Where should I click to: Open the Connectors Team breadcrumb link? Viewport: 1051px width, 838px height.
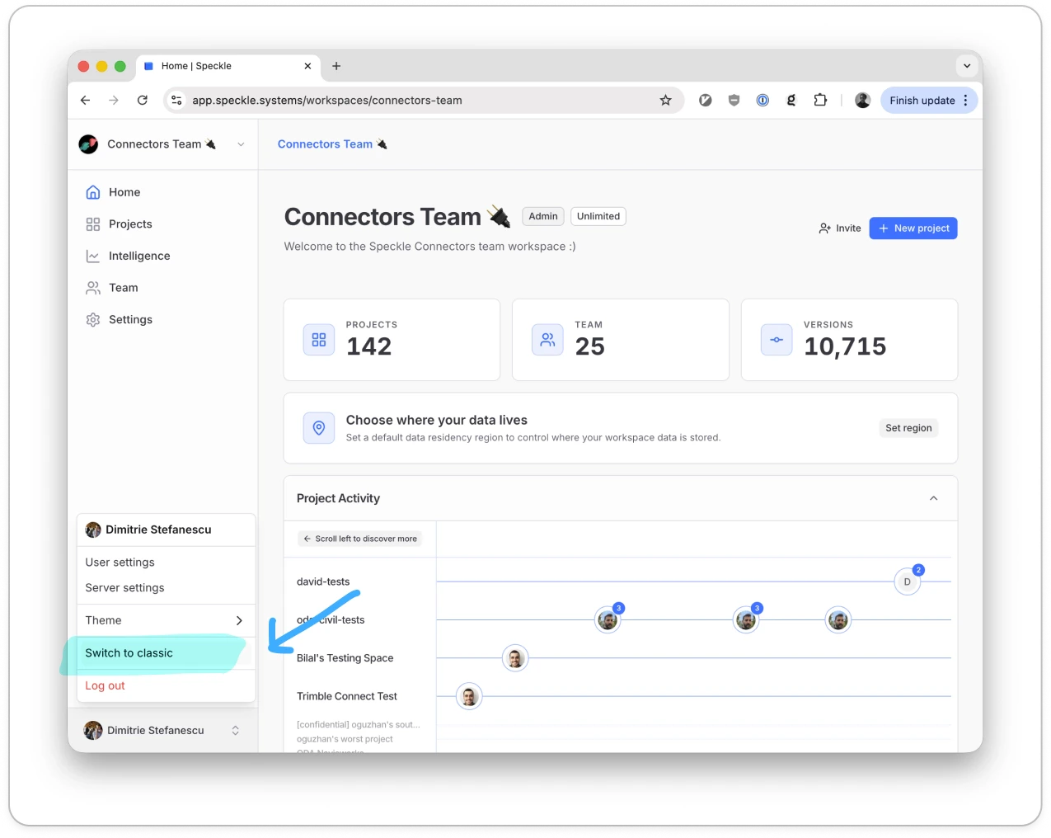click(331, 144)
